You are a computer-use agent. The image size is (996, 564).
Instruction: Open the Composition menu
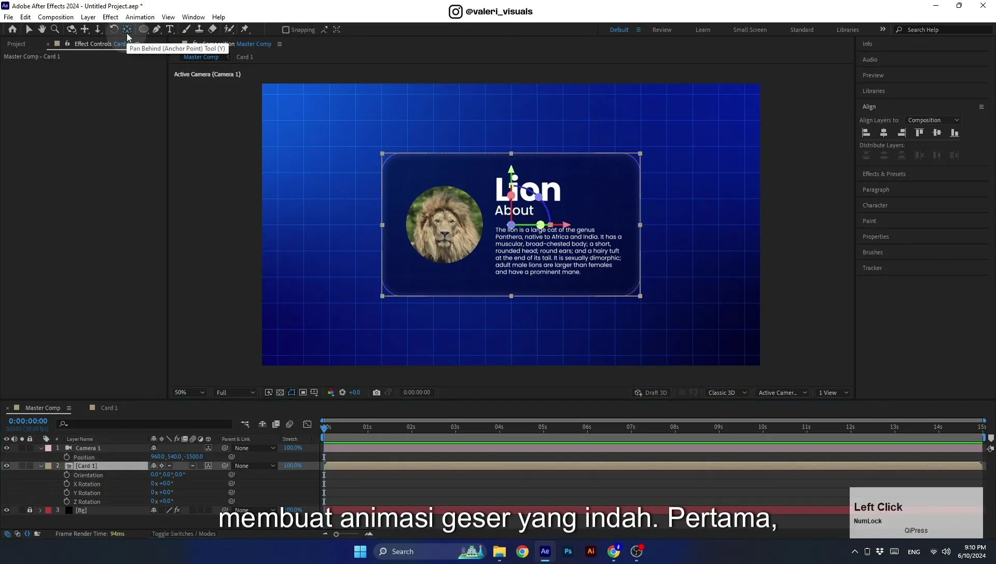[x=56, y=17]
